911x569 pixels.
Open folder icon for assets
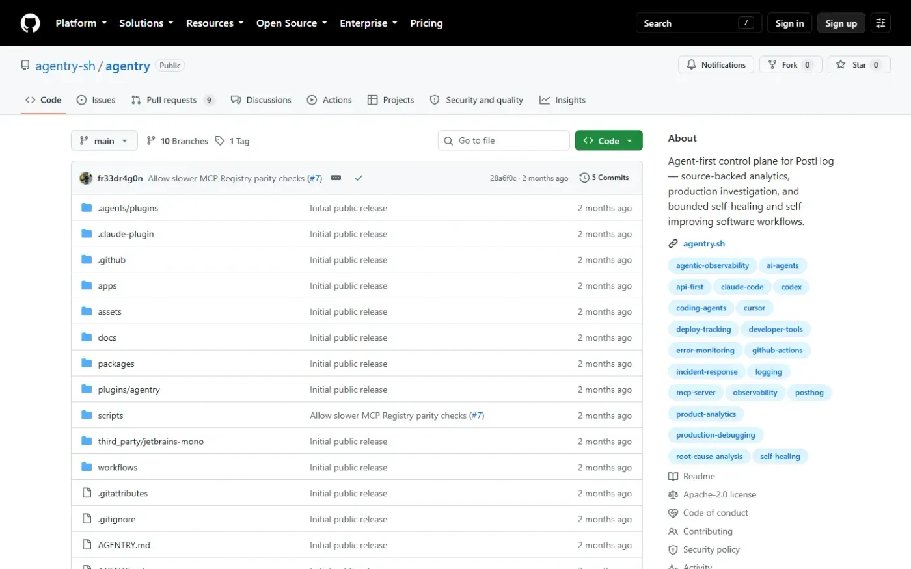(x=87, y=311)
